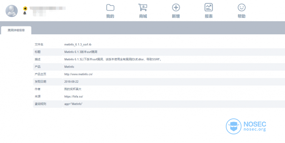The height and width of the screenshot is (143, 285).
Task: Switch to the 漏洞详细信息 tab
Action: tap(16, 30)
